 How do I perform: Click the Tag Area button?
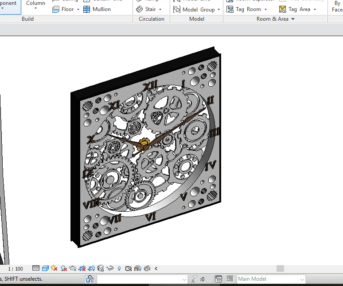[295, 9]
